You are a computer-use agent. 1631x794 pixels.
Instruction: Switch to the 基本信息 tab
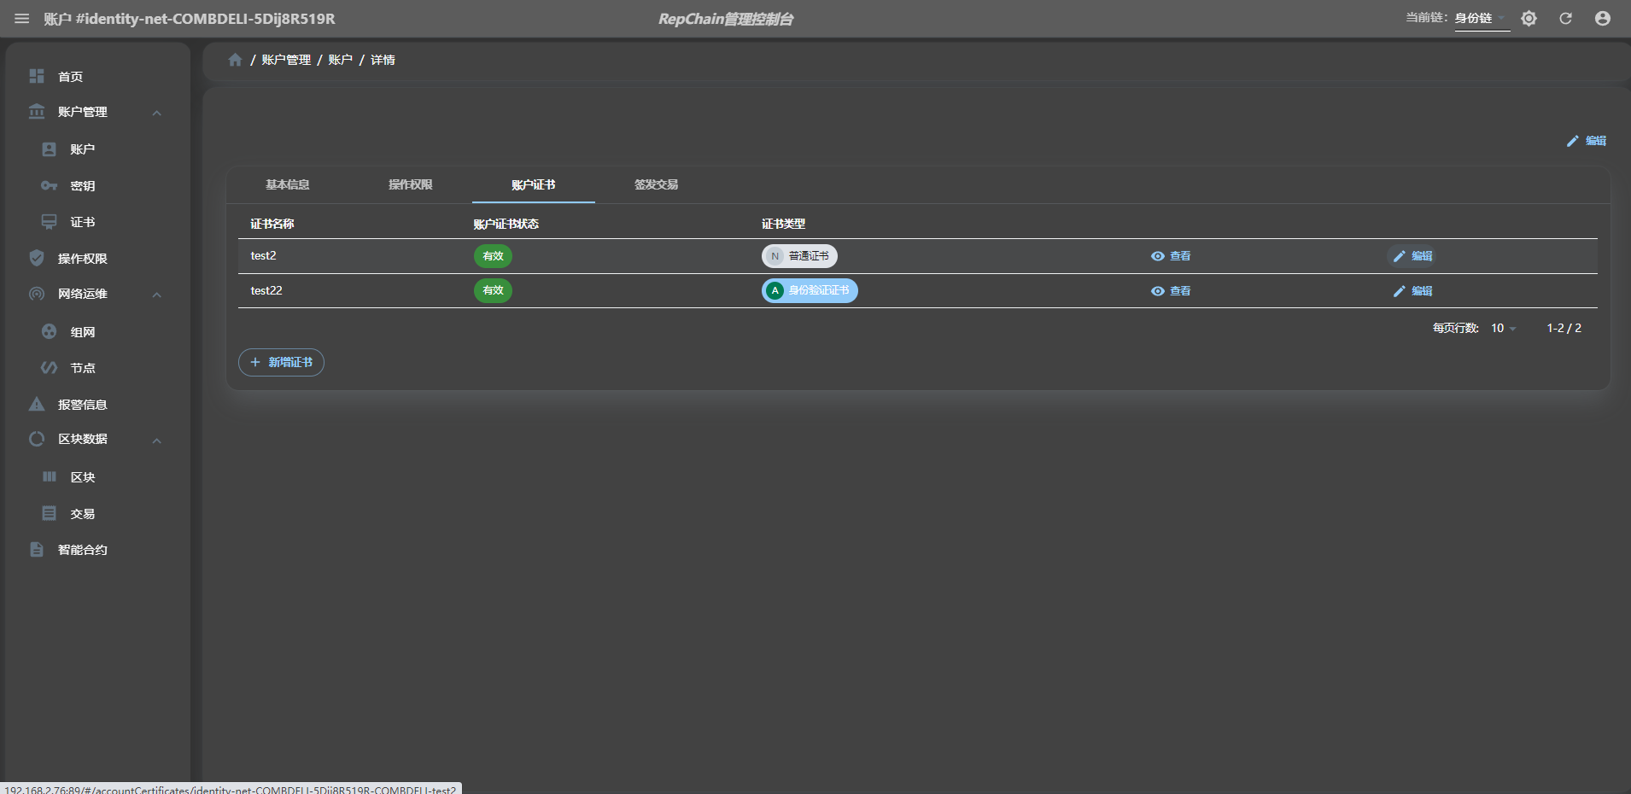[288, 184]
